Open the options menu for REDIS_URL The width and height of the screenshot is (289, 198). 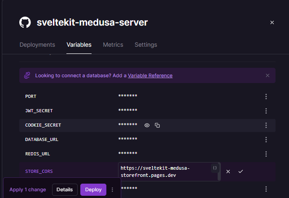[x=266, y=154]
